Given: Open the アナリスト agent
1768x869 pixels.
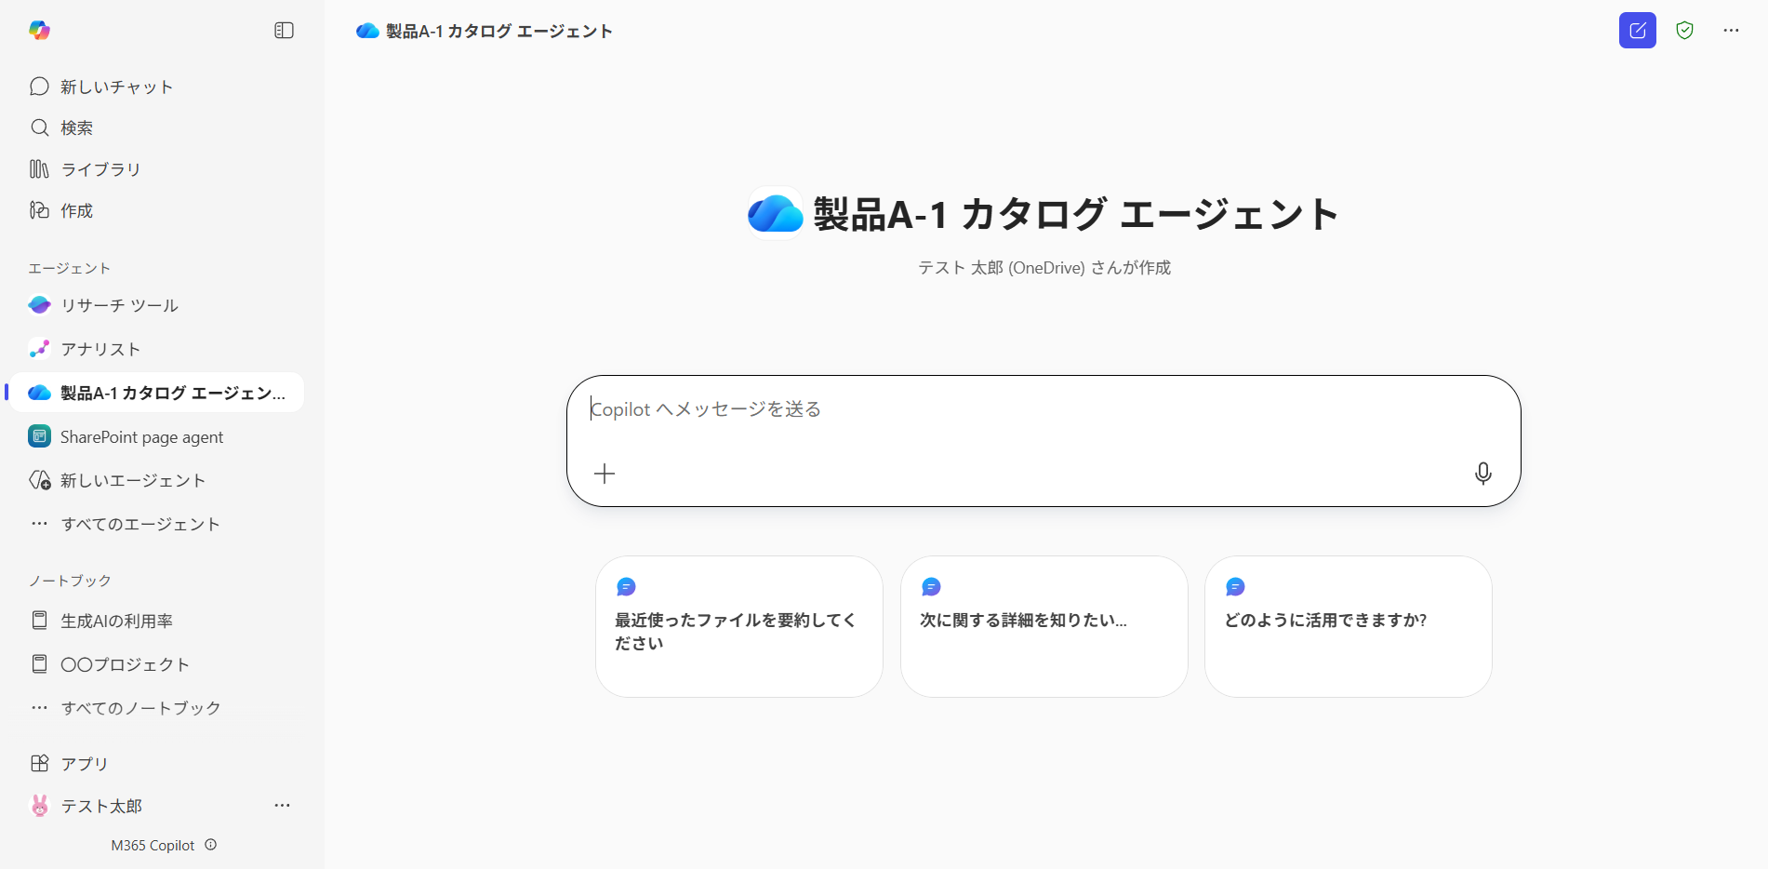Looking at the screenshot, I should [x=100, y=350].
